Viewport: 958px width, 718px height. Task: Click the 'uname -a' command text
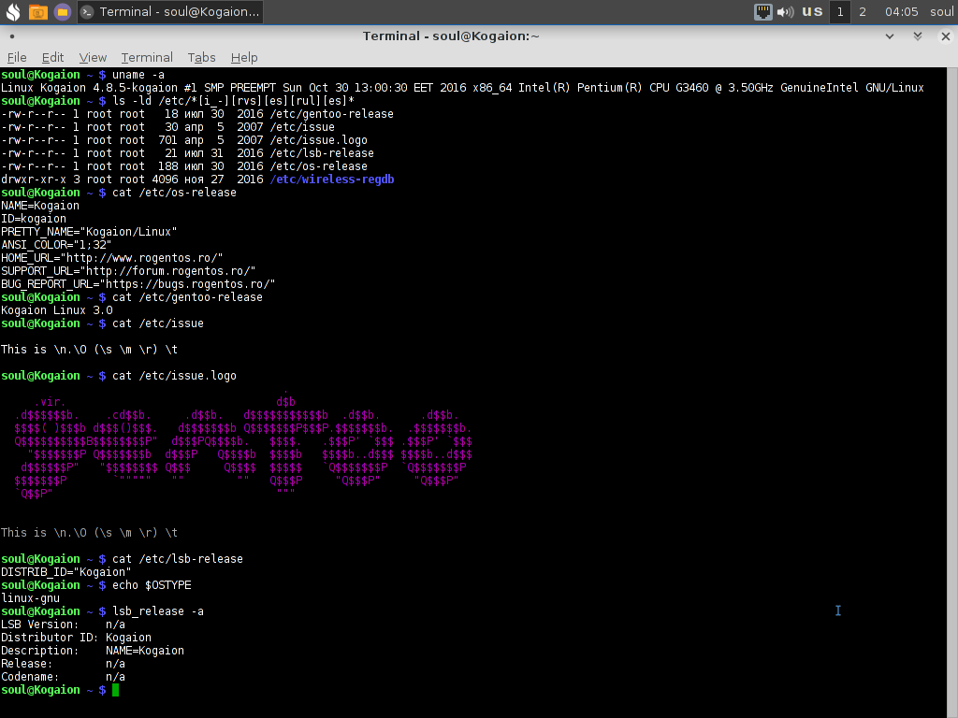coord(138,75)
